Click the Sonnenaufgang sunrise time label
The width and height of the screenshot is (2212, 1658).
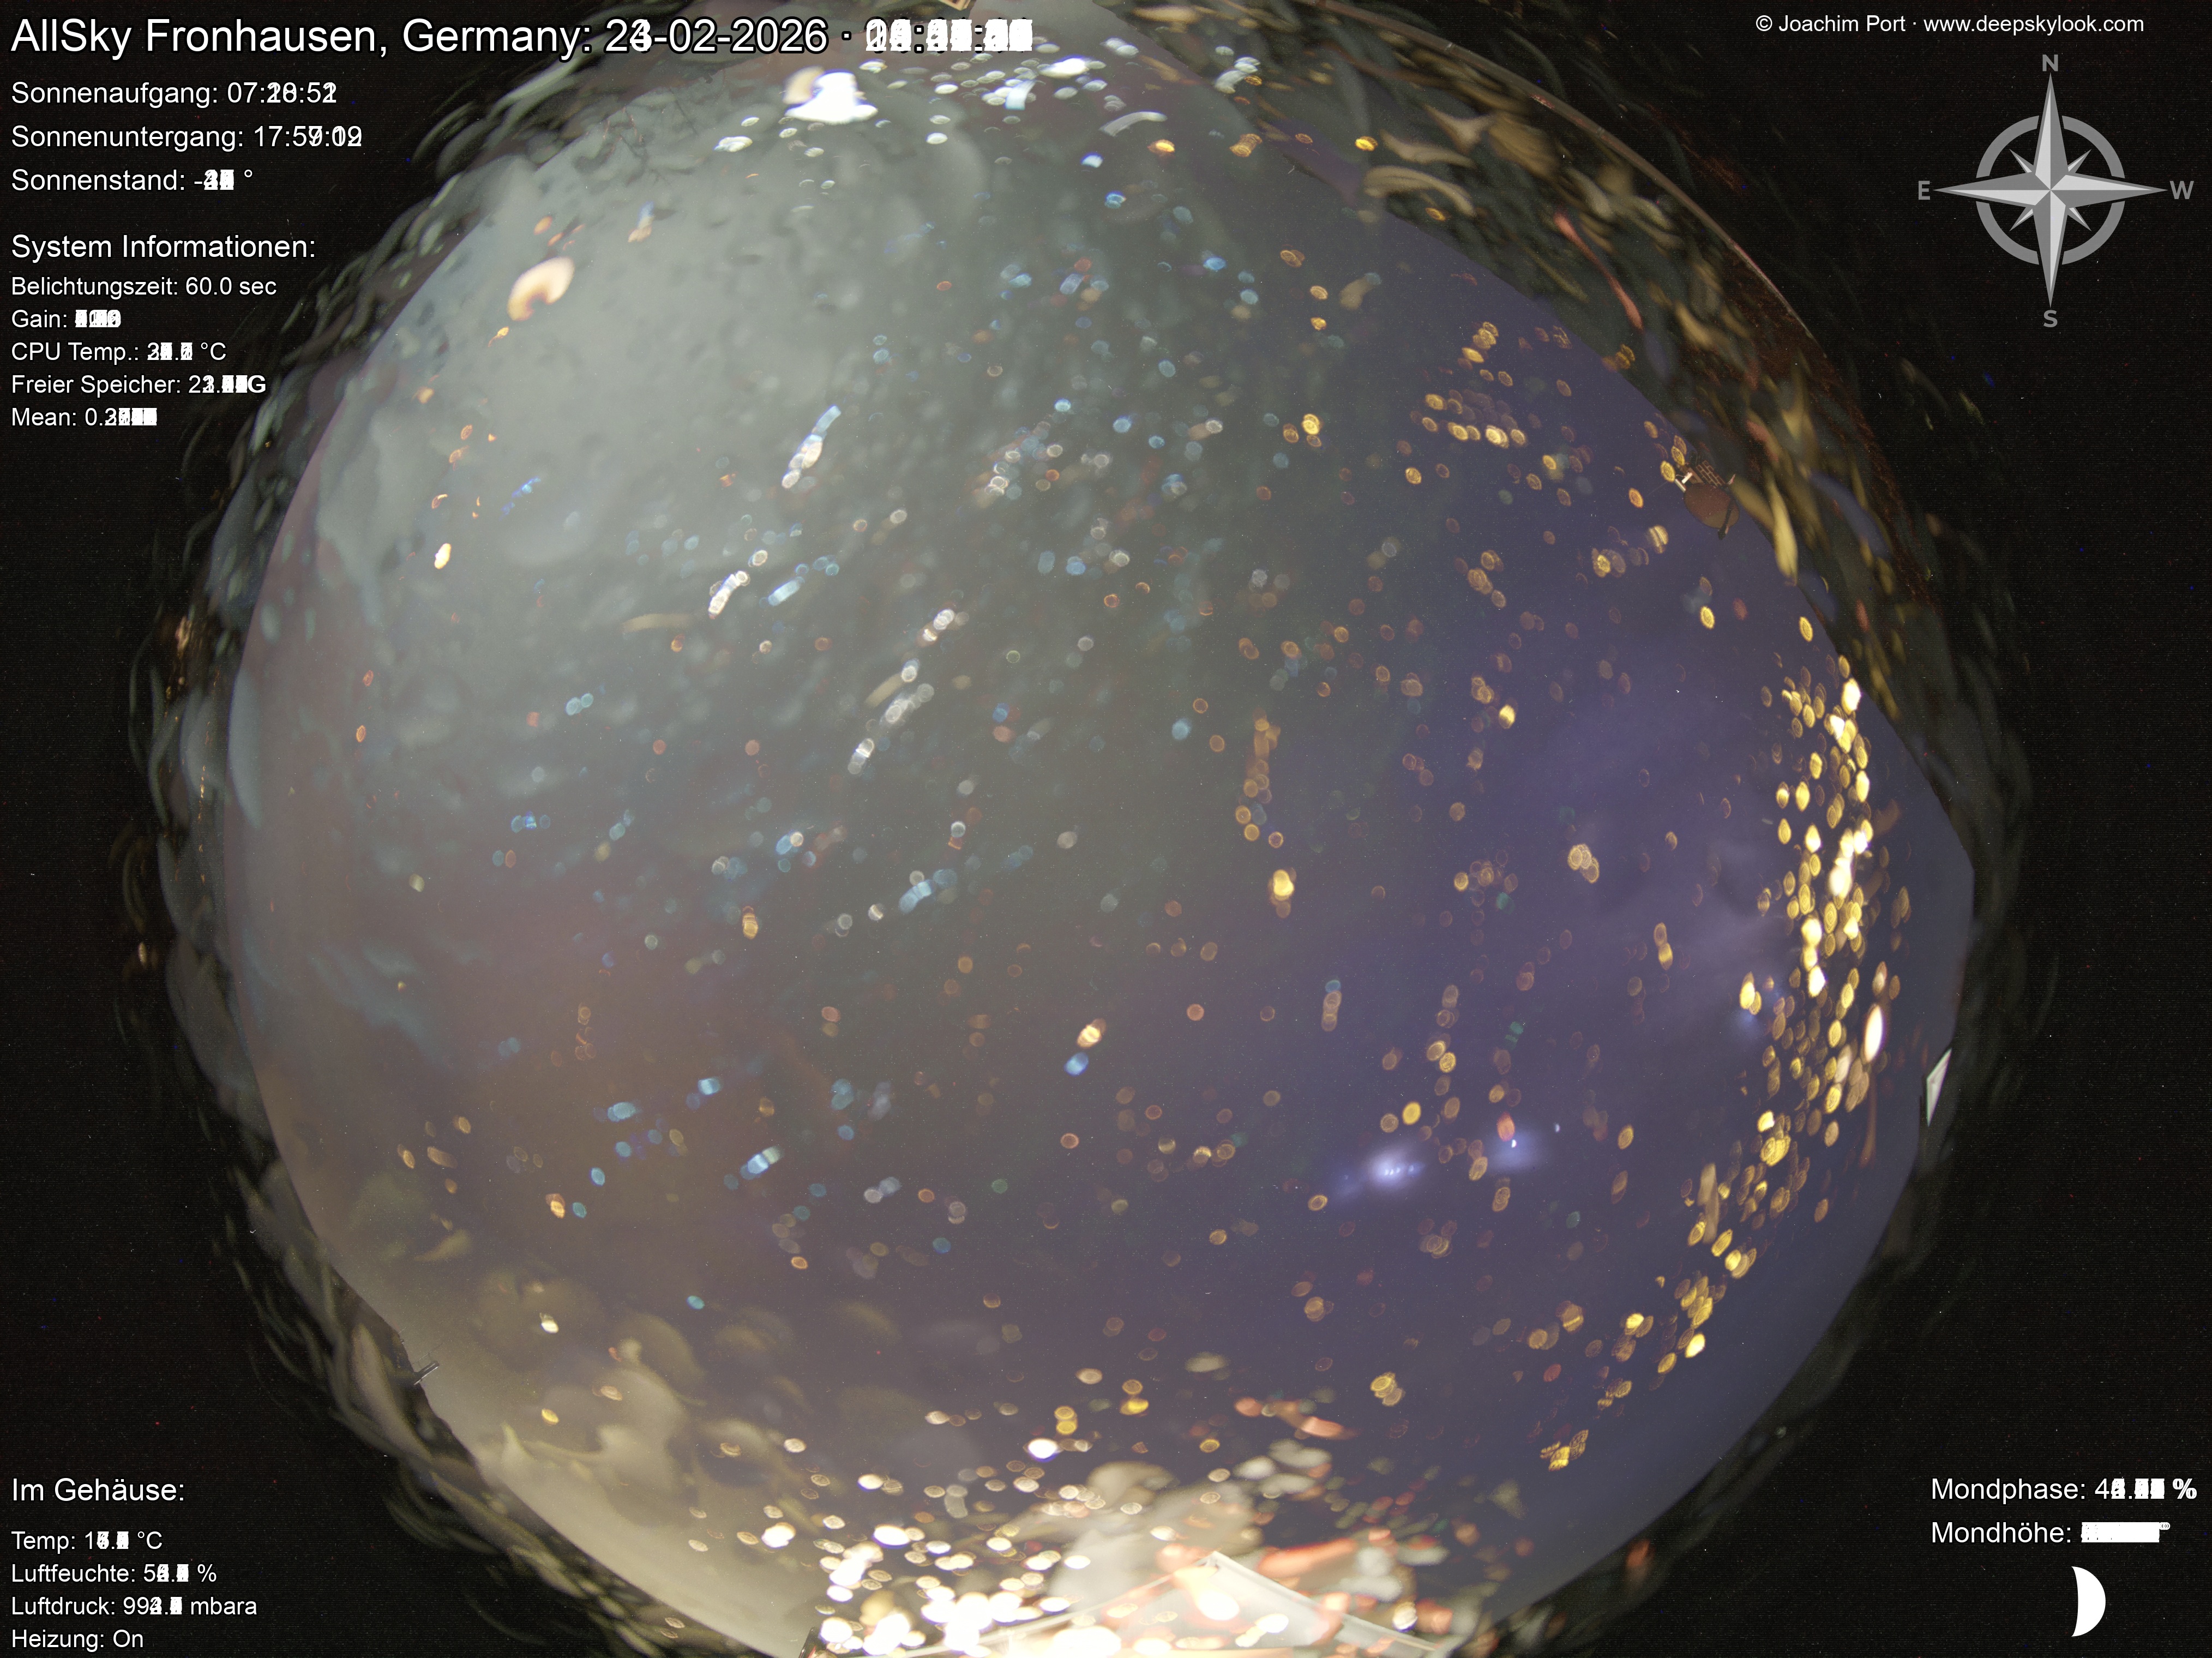(x=173, y=93)
